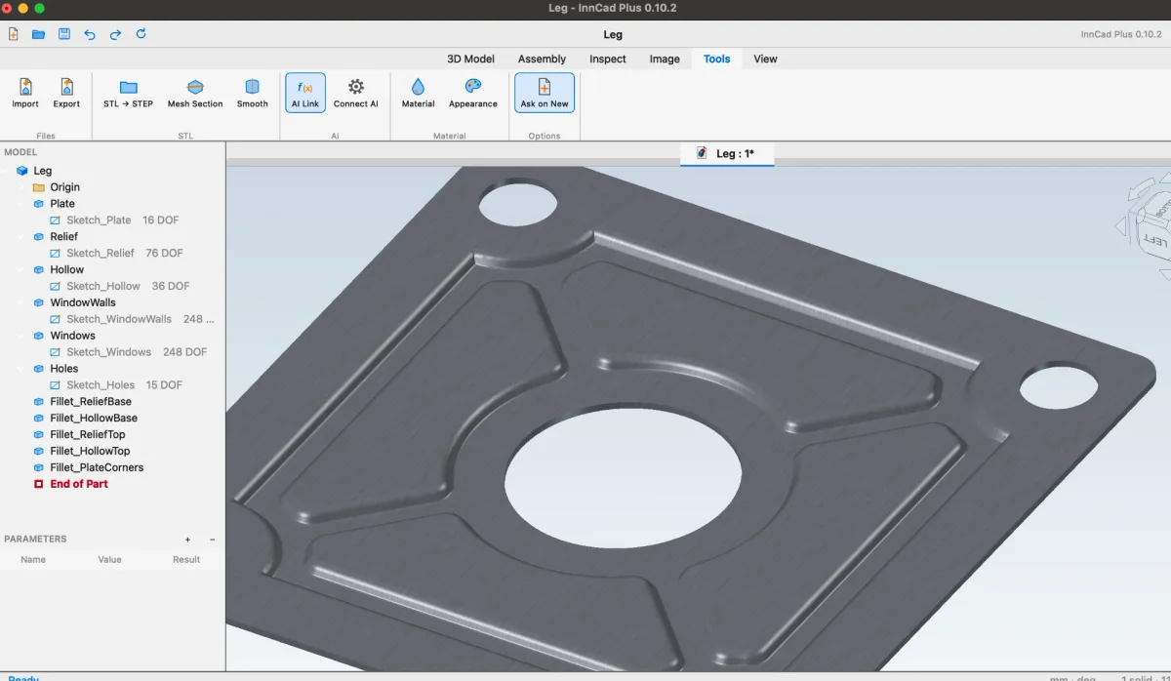Save the part with the floppy disk icon
The width and height of the screenshot is (1171, 681).
click(64, 34)
